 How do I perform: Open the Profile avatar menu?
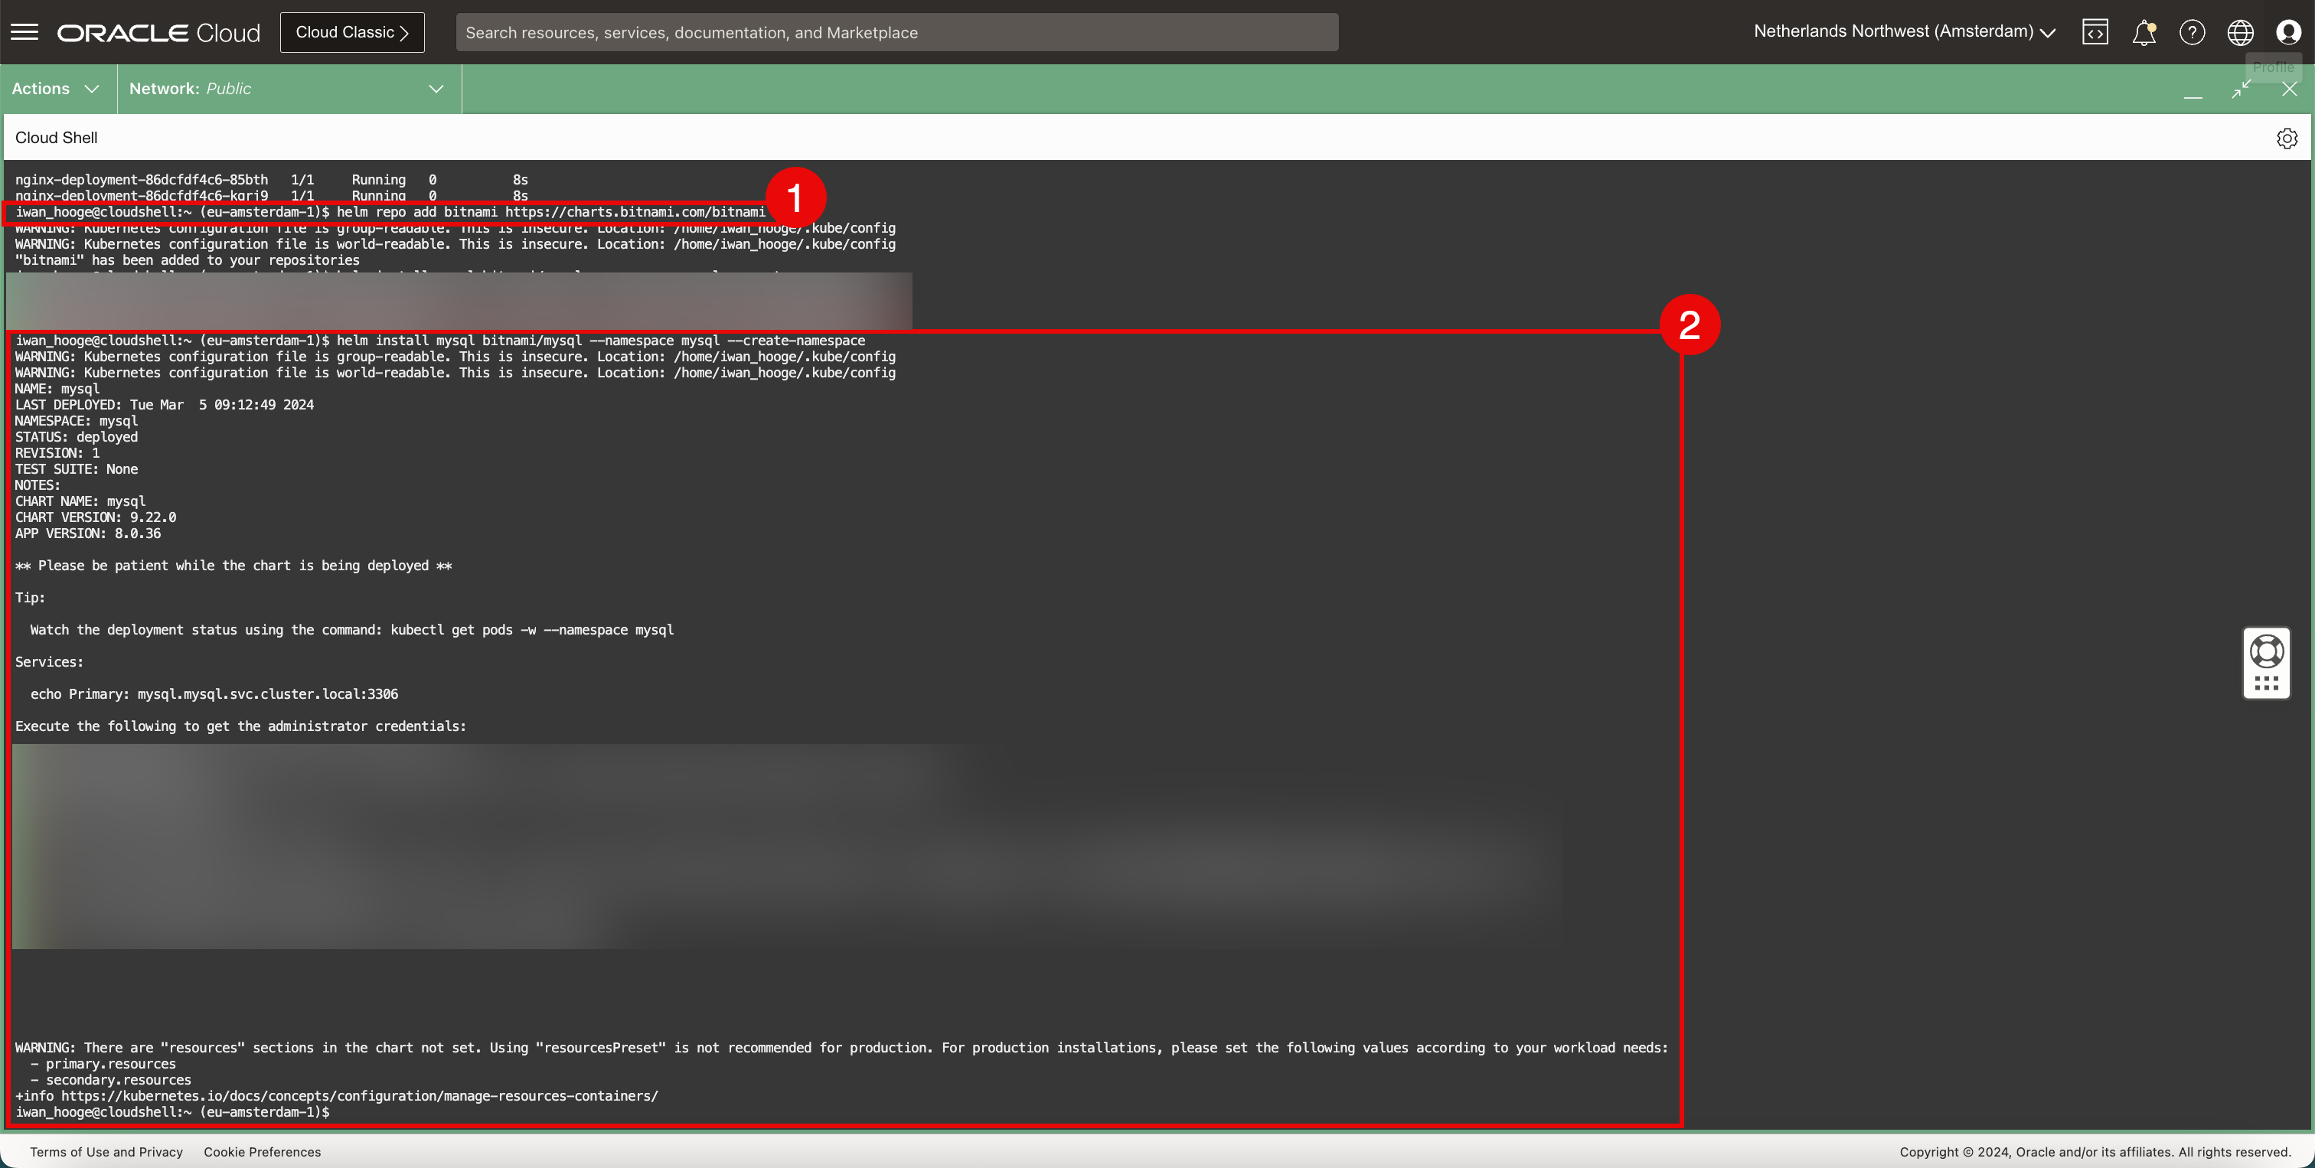tap(2288, 32)
